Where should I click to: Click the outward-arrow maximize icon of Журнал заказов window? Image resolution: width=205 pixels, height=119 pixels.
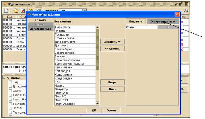[181, 4]
